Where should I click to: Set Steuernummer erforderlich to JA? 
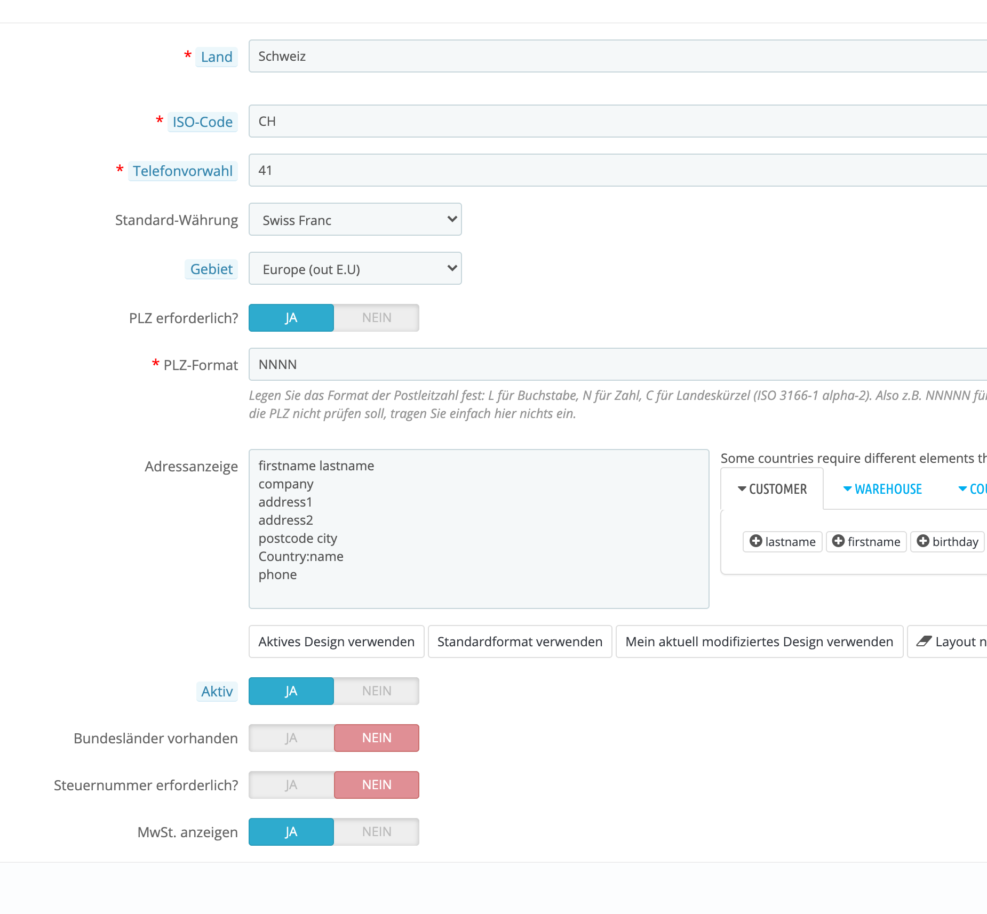coord(291,785)
